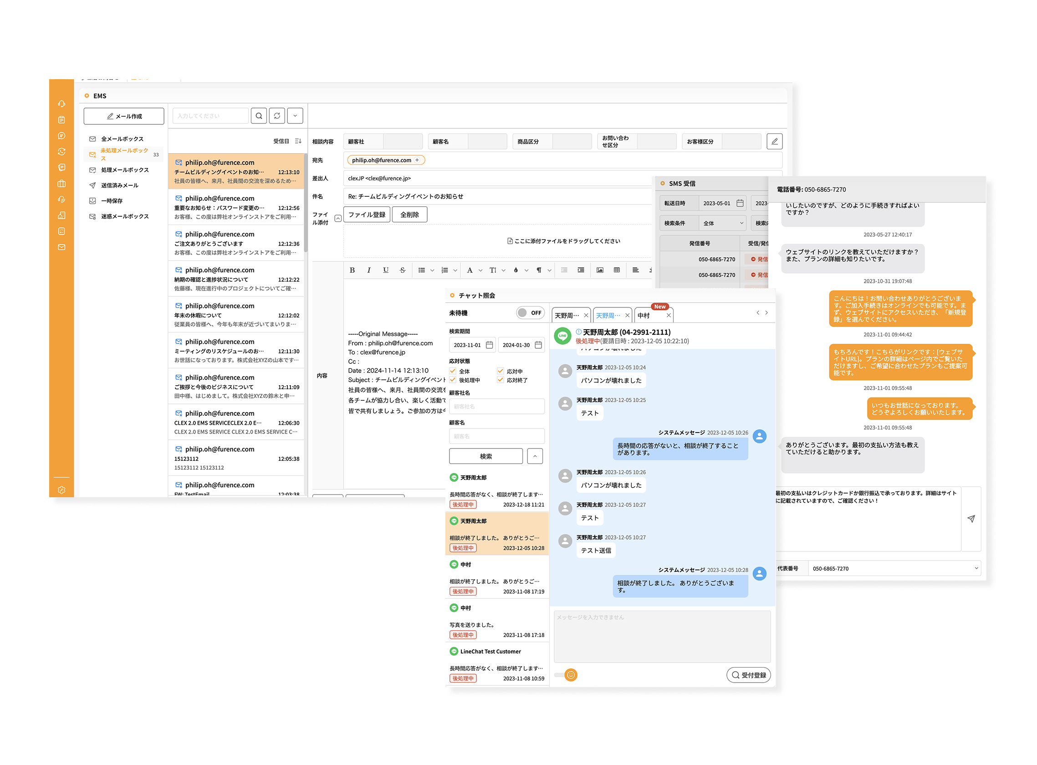Click the SMS send paper plane icon
Image resolution: width=1037 pixels, height=765 pixels.
[971, 519]
